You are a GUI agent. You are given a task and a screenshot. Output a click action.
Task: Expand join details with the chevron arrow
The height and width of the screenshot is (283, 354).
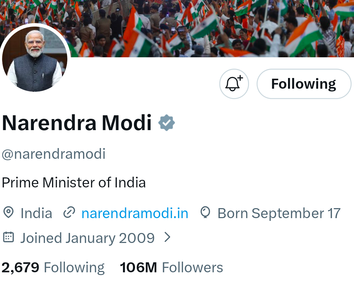[167, 237]
